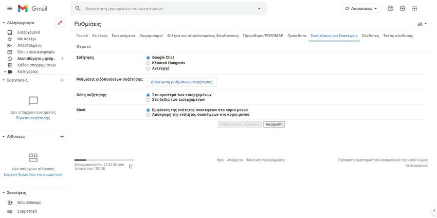This screenshot has width=437, height=218.
Task: Open storage management external link icon
Action: pos(131,167)
